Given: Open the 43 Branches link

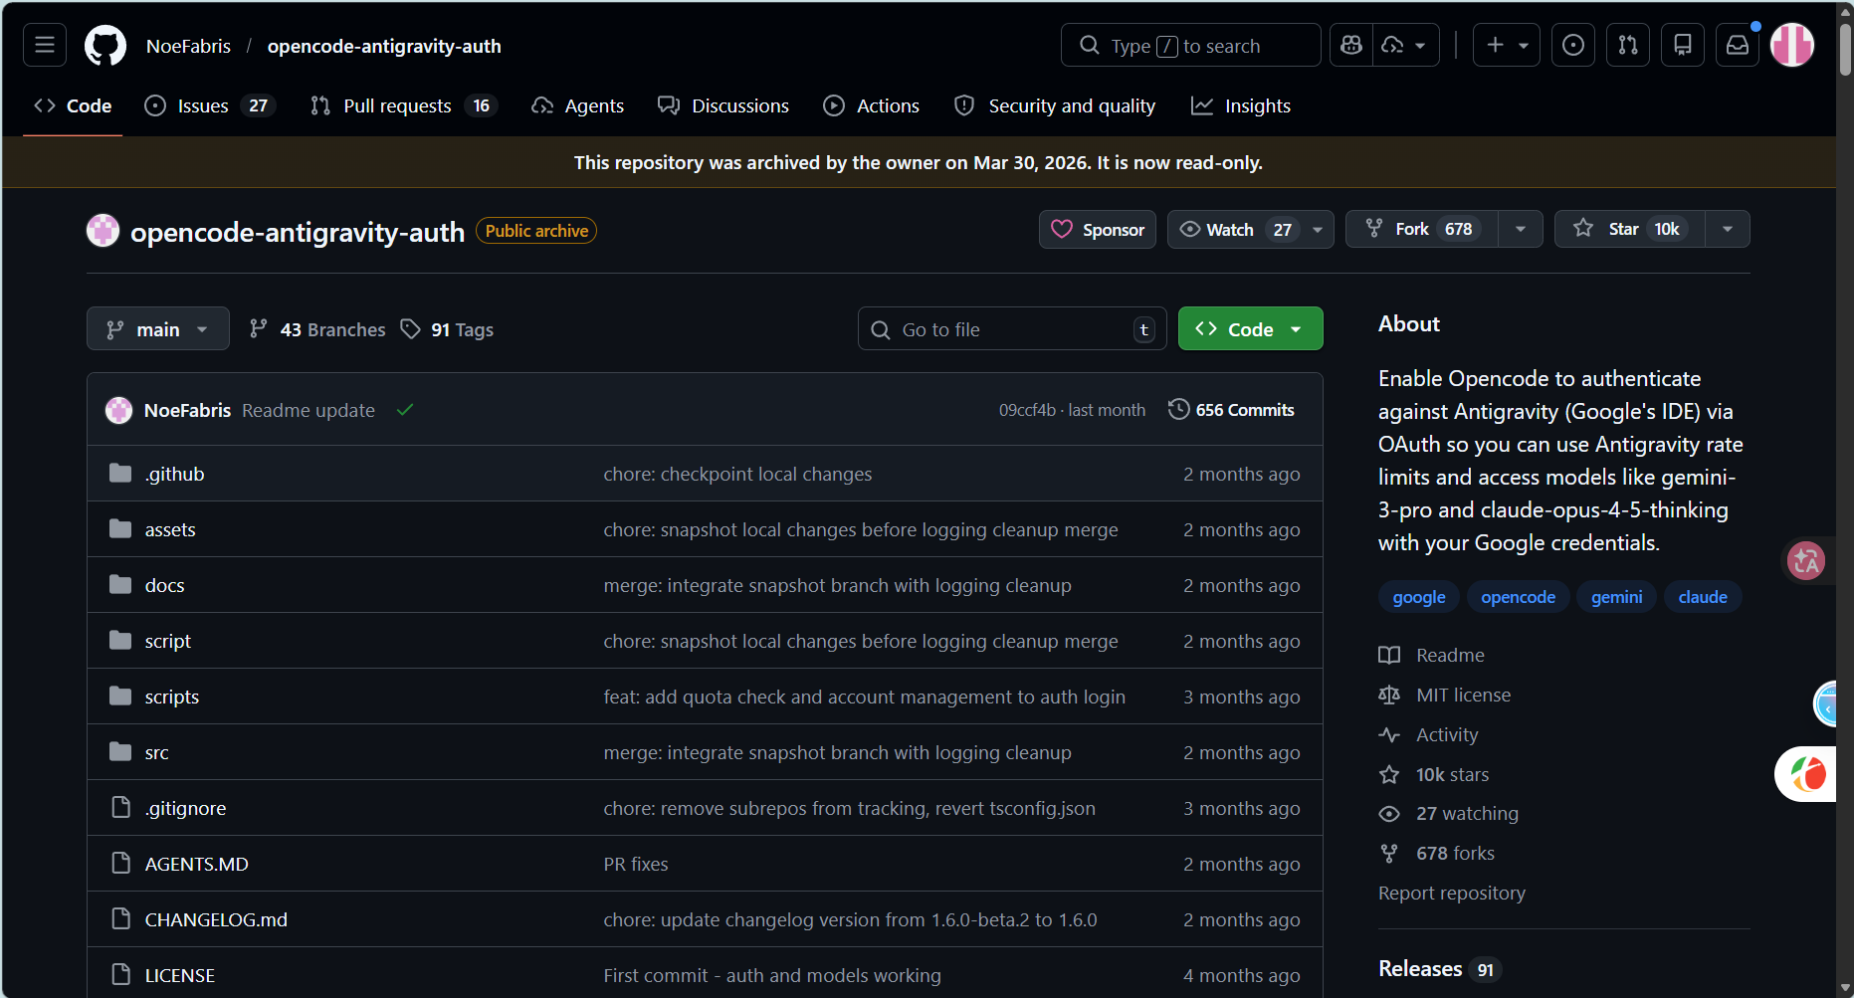Looking at the screenshot, I should tap(317, 329).
